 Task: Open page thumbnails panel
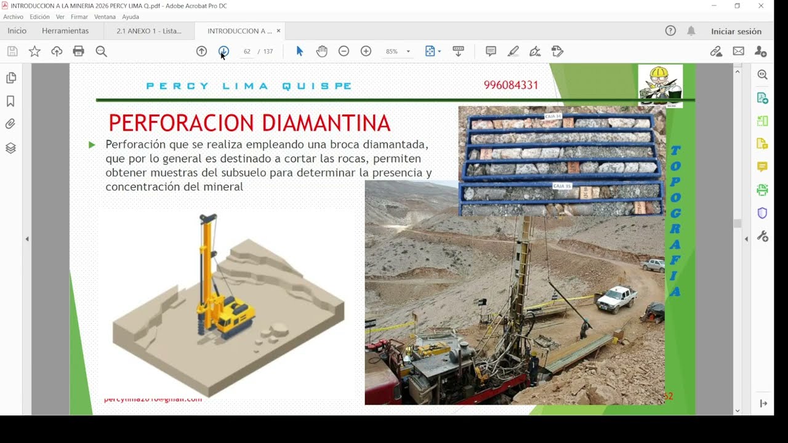[10, 78]
